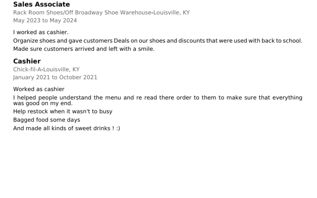Click the 'Bagged food some days' line
Screen dimensions: 317x198
[x=46, y=120]
